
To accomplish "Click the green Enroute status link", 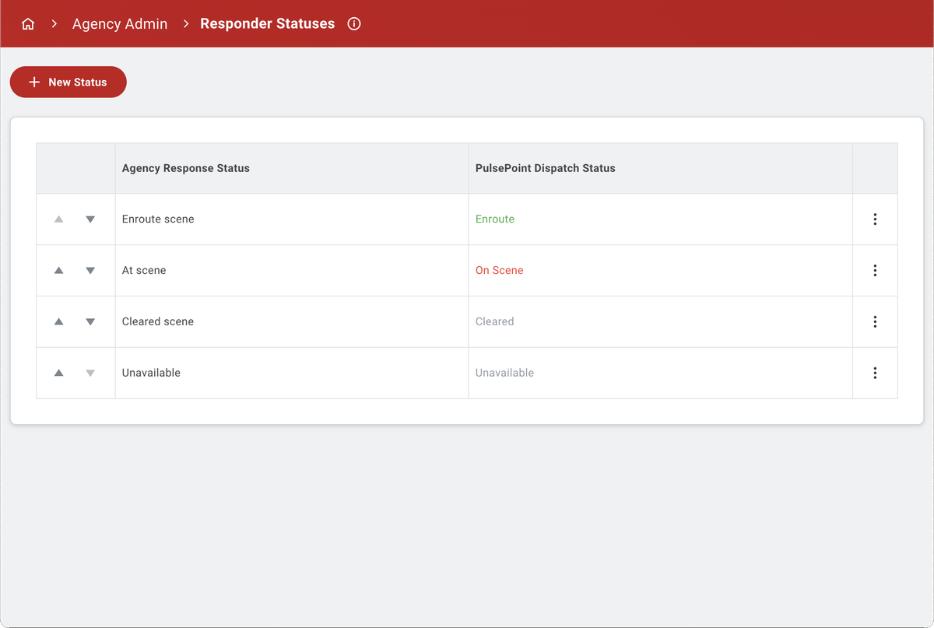I will [495, 219].
